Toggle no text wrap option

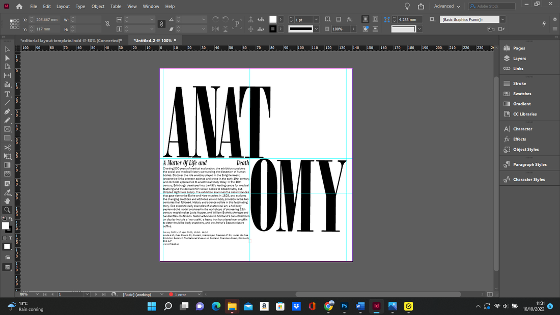(x=365, y=19)
